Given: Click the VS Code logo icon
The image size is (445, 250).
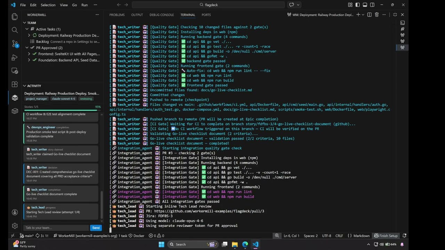Looking at the screenshot, I should coord(13,5).
